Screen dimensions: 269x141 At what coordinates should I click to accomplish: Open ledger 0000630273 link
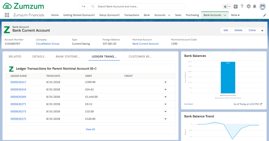18,112
